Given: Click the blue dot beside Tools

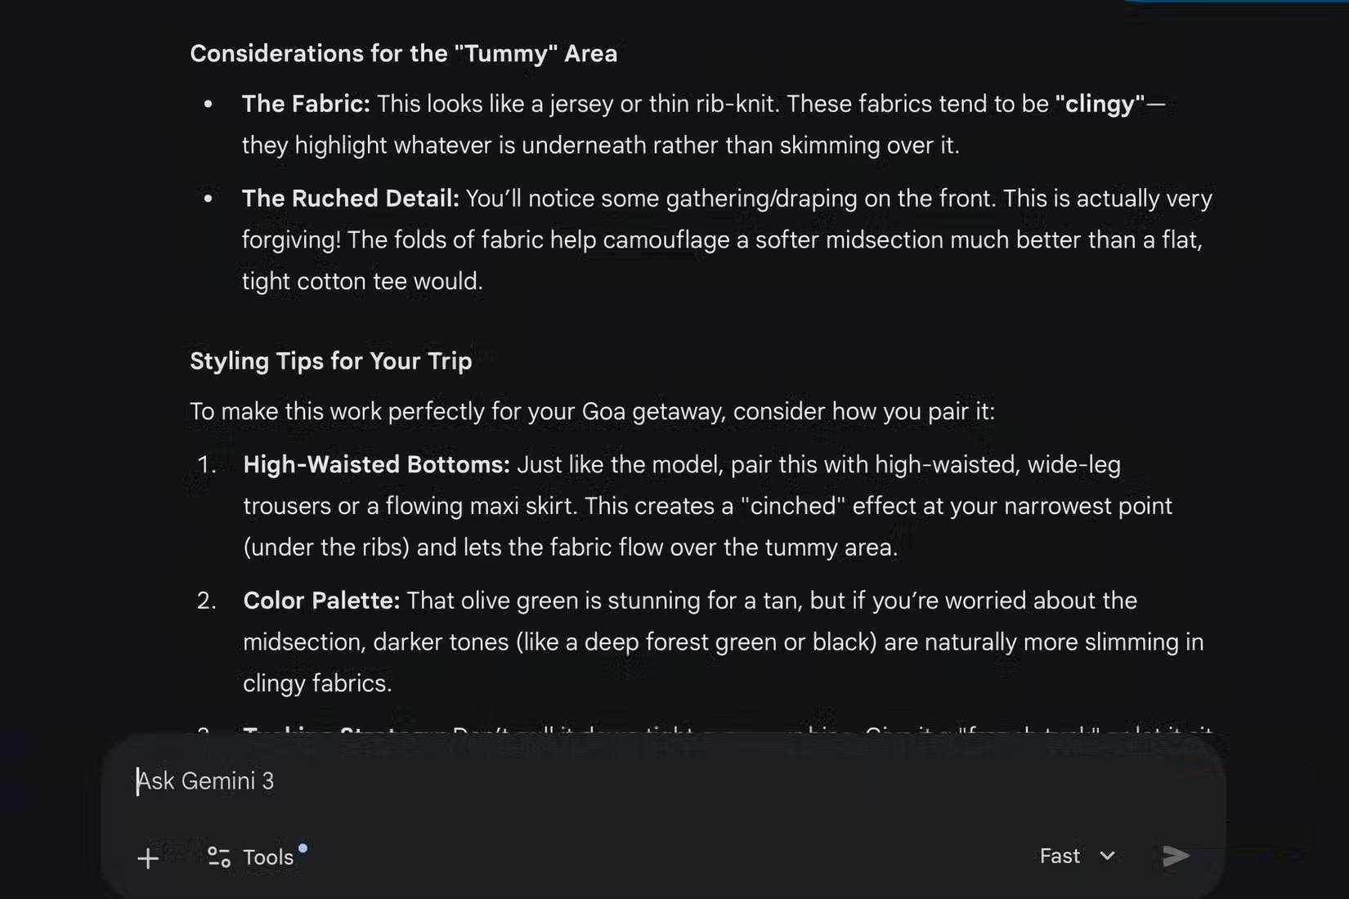Looking at the screenshot, I should [303, 848].
